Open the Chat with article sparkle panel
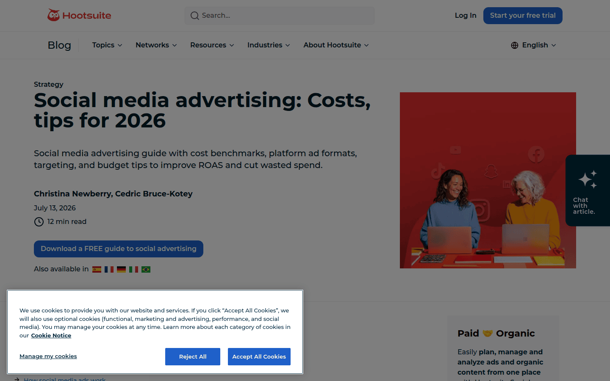Screen dimensions: 610x381 pos(588,190)
